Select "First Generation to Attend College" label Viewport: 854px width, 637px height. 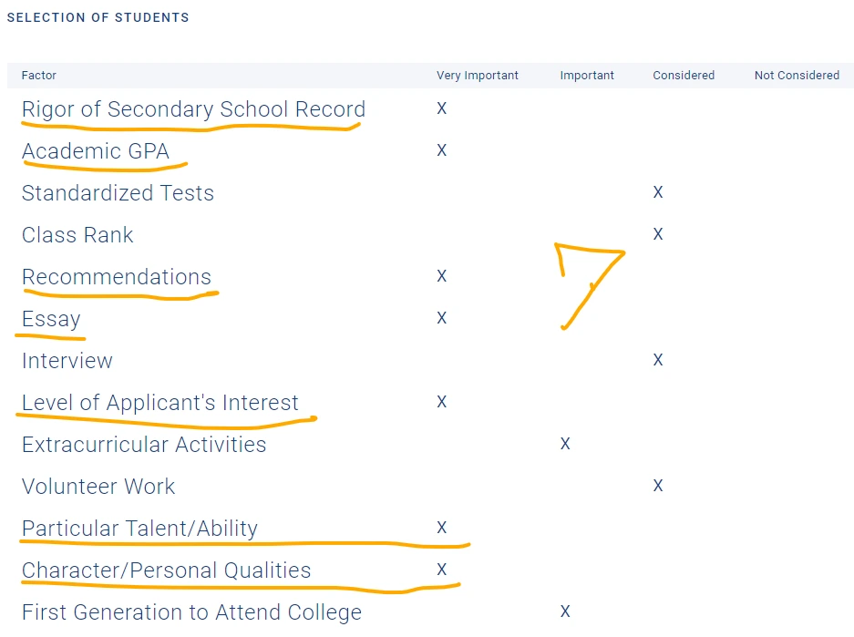point(191,612)
